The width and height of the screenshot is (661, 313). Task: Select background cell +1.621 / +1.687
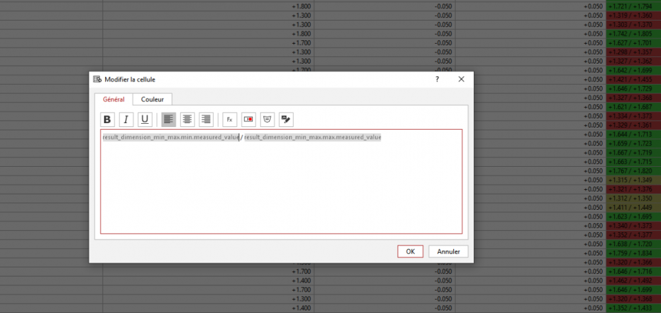[633, 107]
